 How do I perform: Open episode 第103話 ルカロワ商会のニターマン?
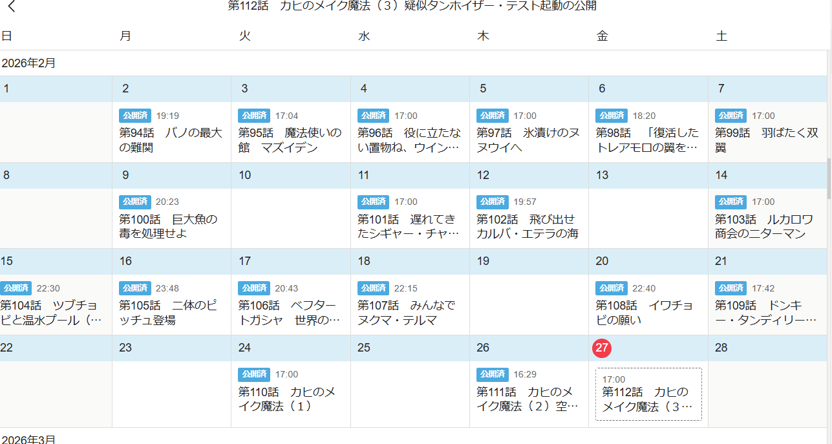[x=766, y=226]
